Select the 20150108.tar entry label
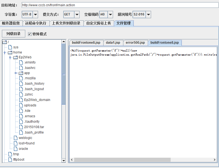The height and width of the screenshot is (168, 219). [34, 127]
